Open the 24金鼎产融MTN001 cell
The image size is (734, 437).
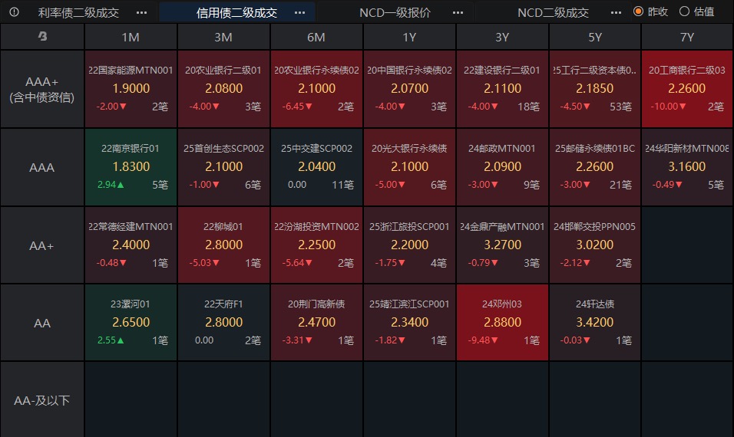[502, 245]
